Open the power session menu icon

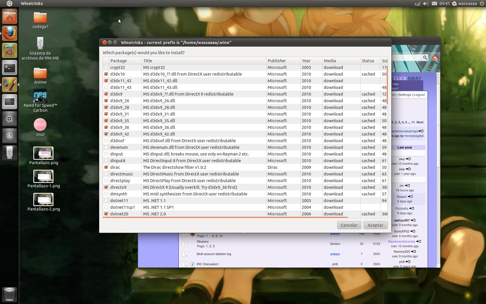tap(482, 3)
